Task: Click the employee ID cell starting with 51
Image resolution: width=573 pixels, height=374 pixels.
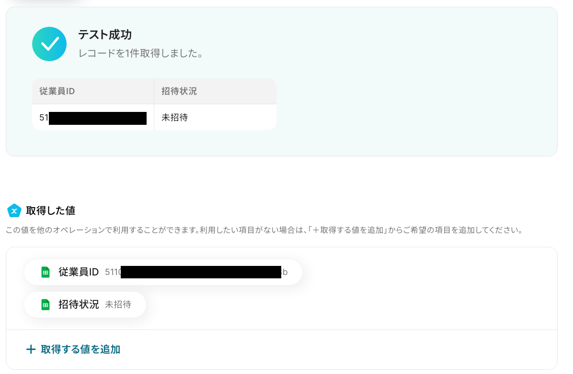Action: (x=93, y=118)
